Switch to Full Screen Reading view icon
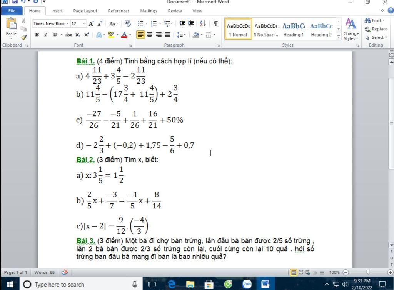 (301, 272)
